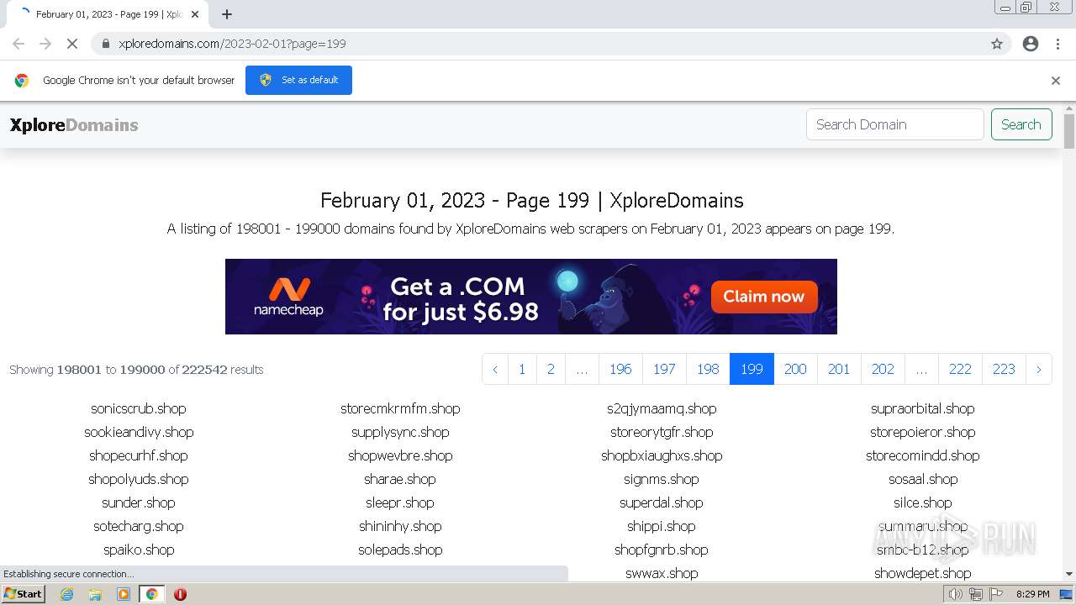Go back to previous page
1076x605 pixels.
coord(18,44)
